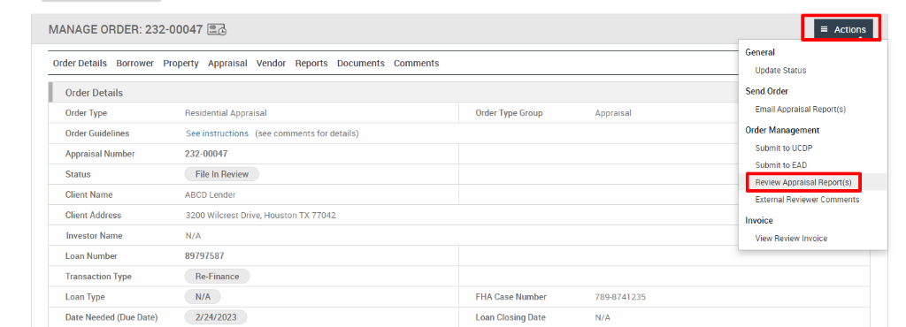
Task: Click the ABCD Lender client name
Action: 211,195
